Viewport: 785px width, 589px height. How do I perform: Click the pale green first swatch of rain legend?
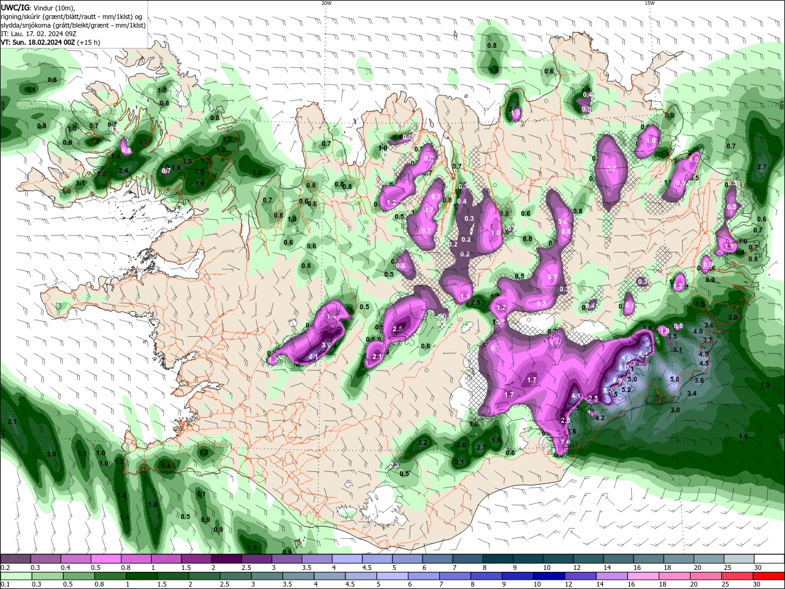pos(15,576)
